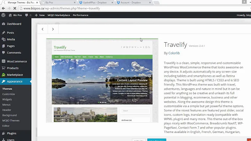
Task: Show the next theme with right arrow
Action: [x=53, y=29]
